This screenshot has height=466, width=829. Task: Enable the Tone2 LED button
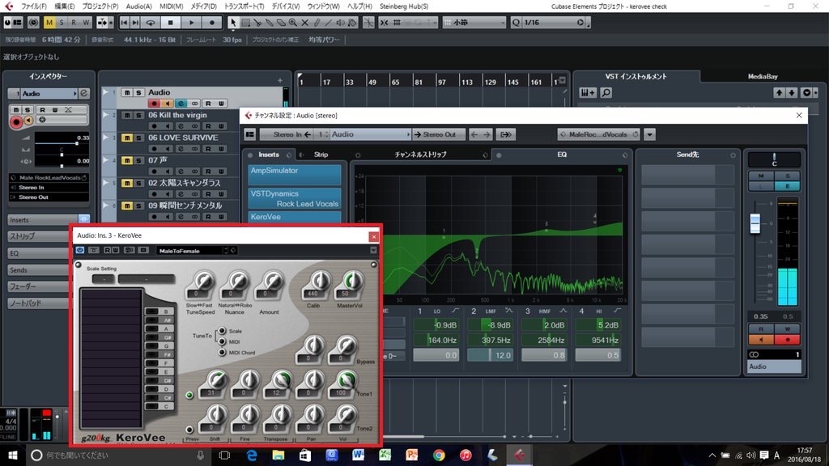coord(189,430)
